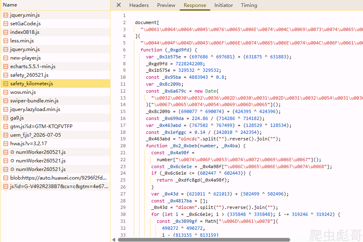Open the Timing tab
Screen dimensions: 363x242
click(x=249, y=5)
